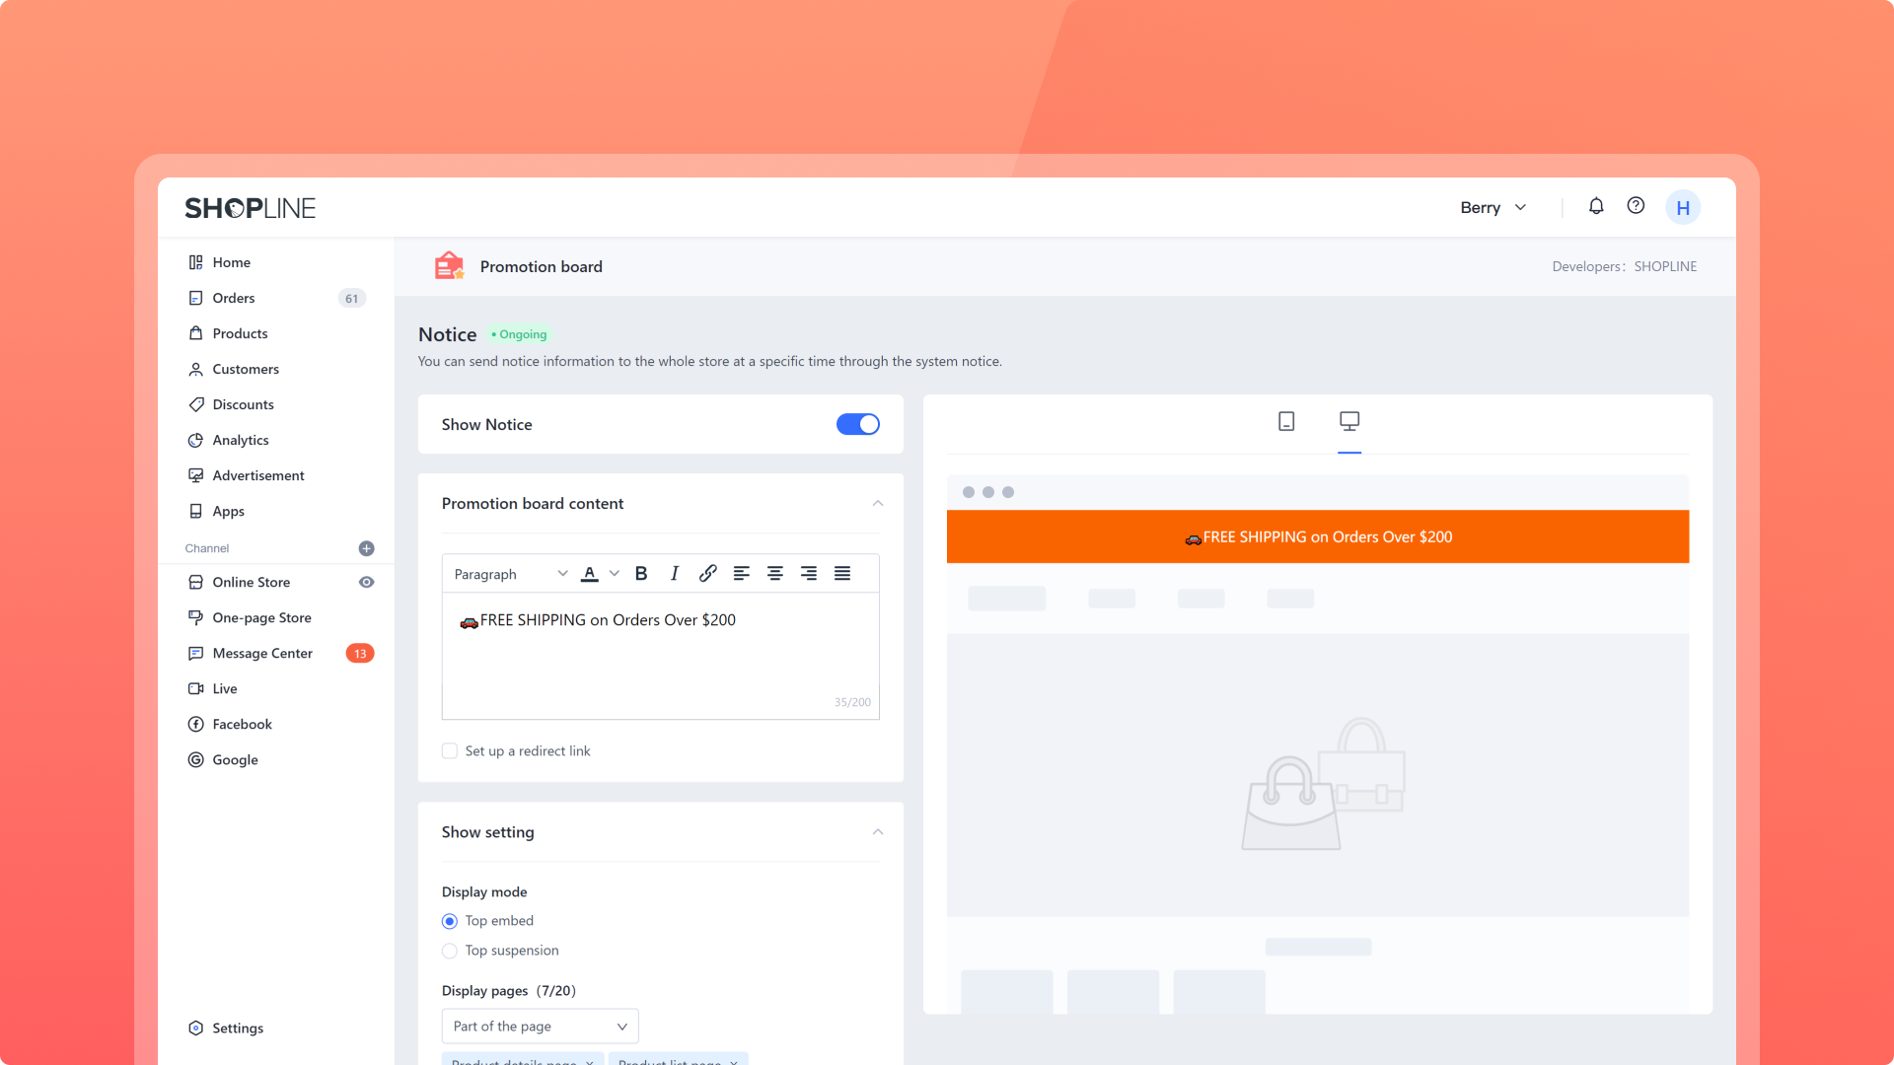
Task: Click the Bold formatting icon
Action: click(641, 574)
